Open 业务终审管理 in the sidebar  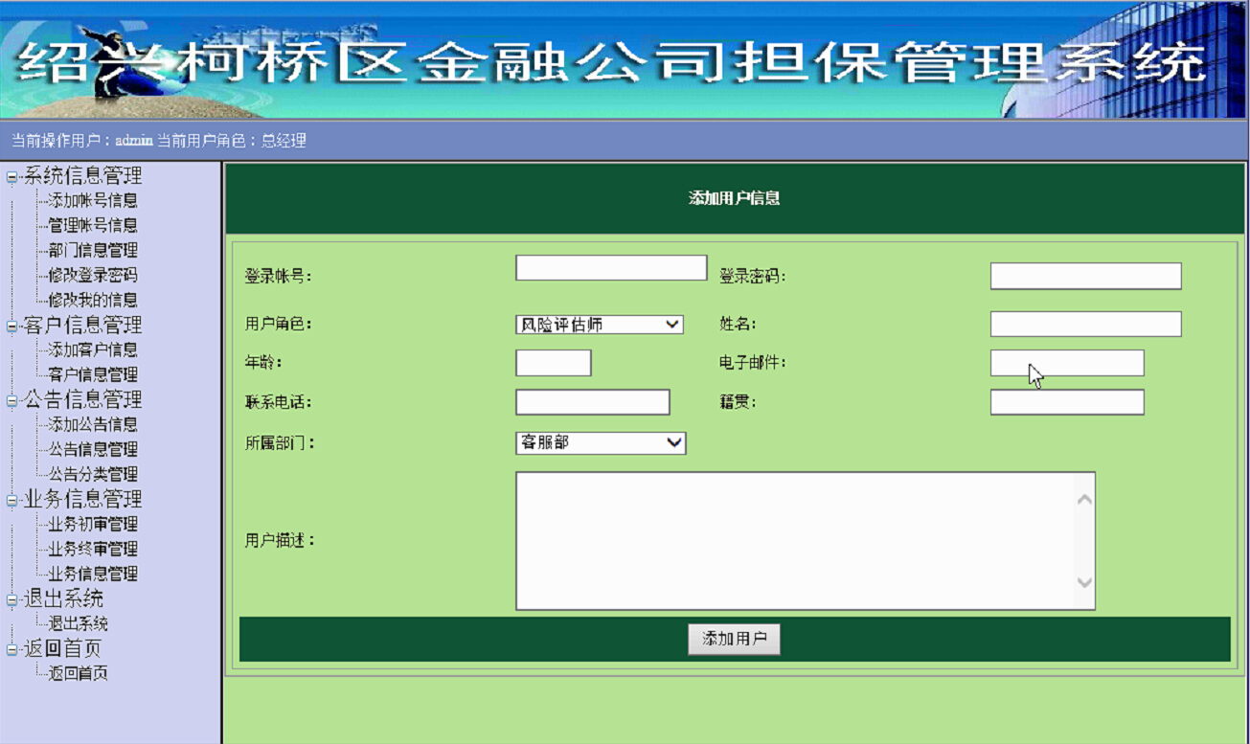click(93, 550)
